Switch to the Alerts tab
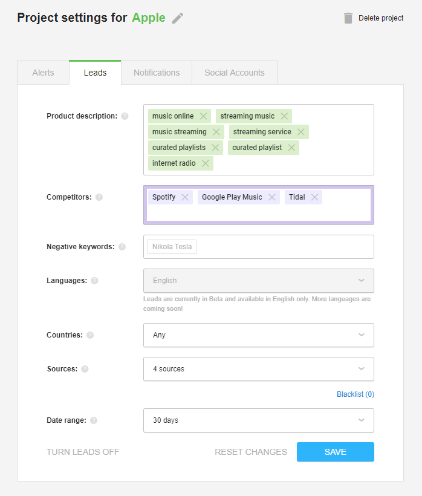The image size is (422, 496). 44,73
